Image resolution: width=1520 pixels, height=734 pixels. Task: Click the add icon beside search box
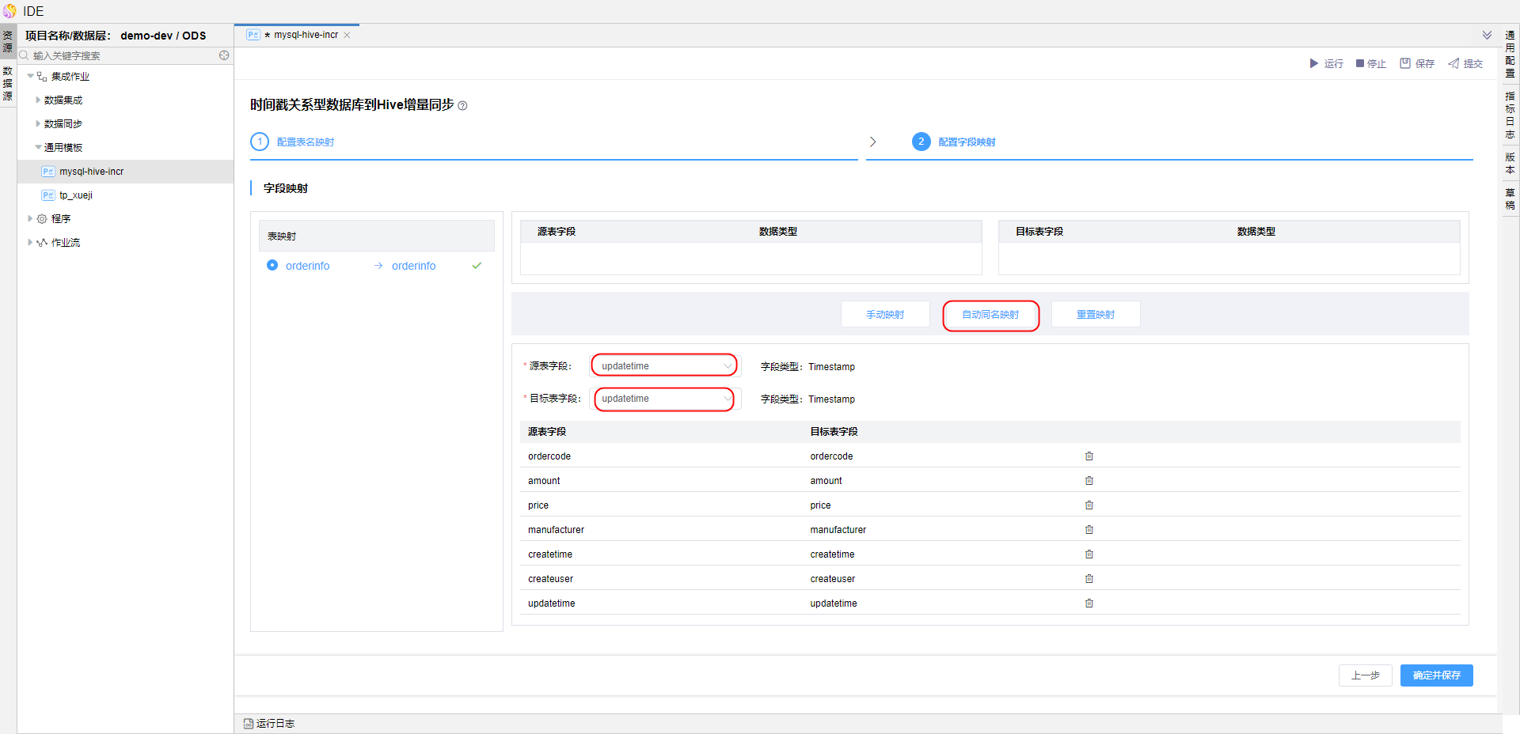(x=224, y=55)
